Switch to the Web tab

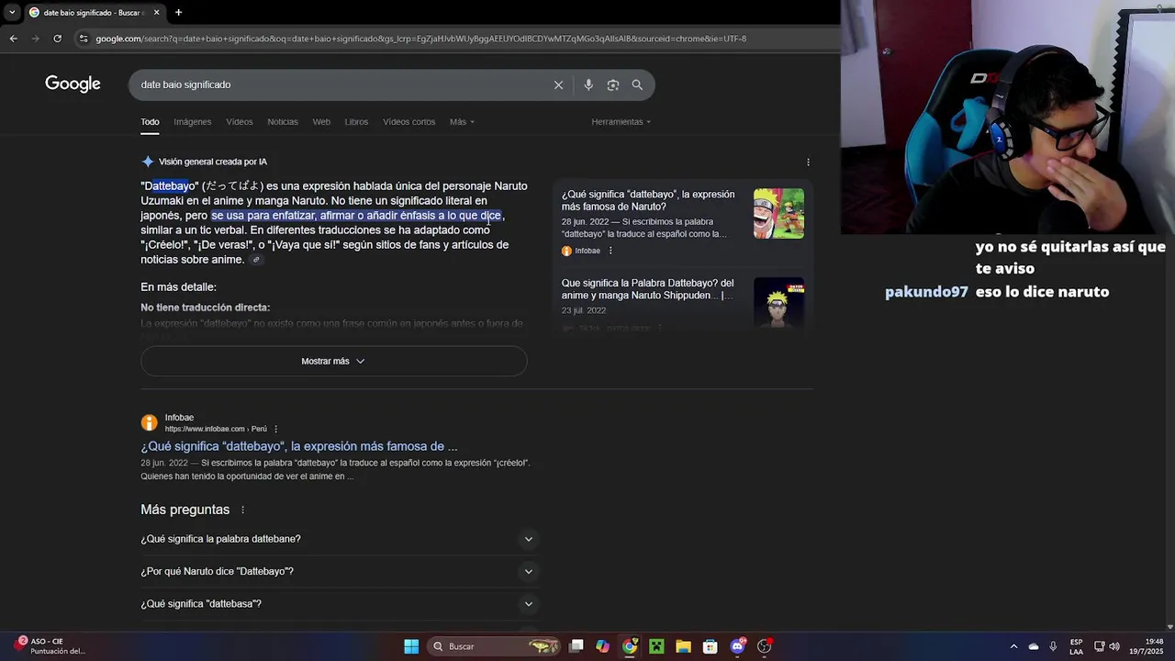(321, 122)
